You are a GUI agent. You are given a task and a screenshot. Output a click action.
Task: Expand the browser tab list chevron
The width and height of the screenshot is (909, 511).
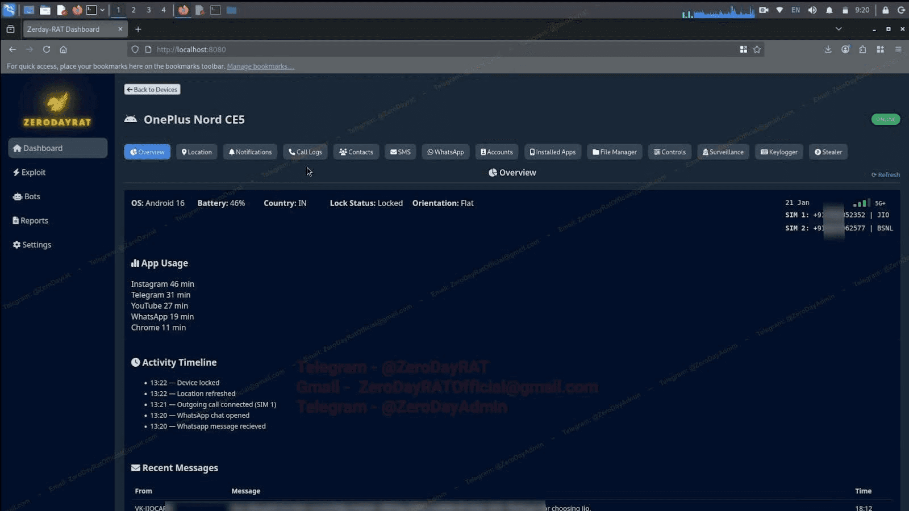(x=839, y=29)
